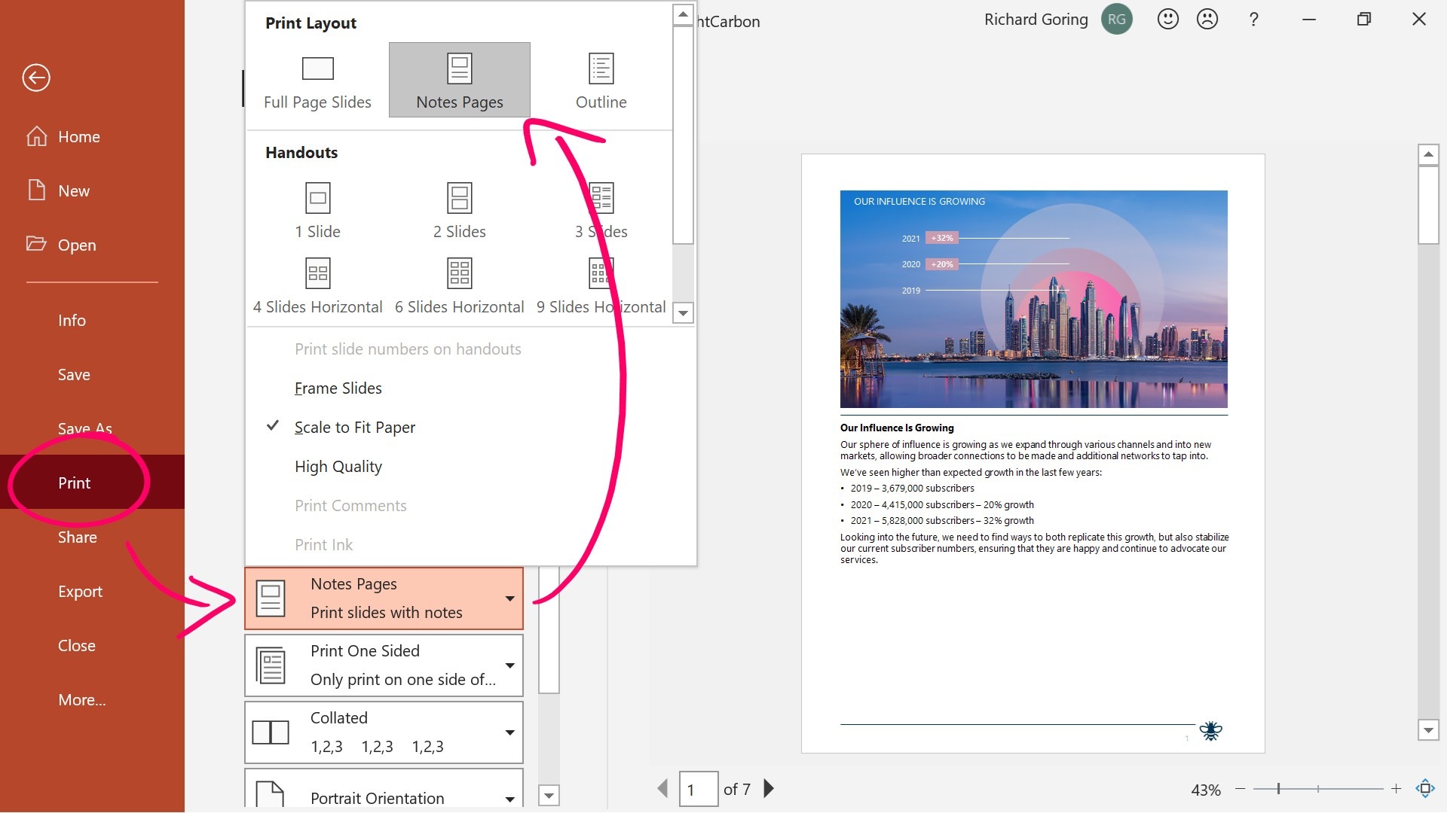Select 3 Slides handout layout icon
1447x813 pixels.
coord(600,197)
